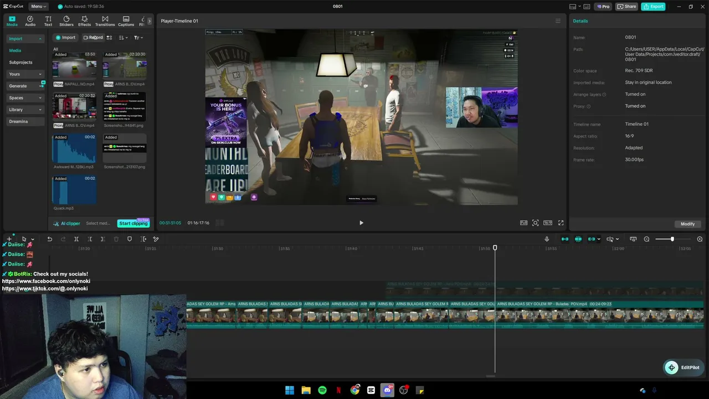
Task: Click the timeline playhead marker
Action: [x=495, y=248]
